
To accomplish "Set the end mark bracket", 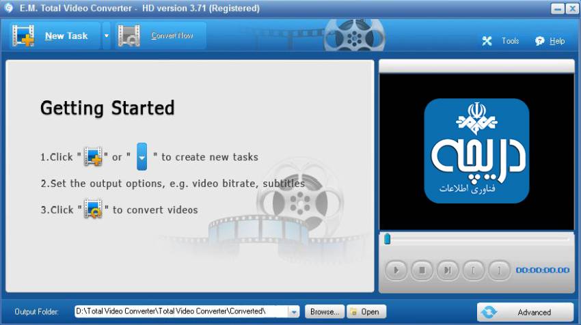I will coord(499,270).
